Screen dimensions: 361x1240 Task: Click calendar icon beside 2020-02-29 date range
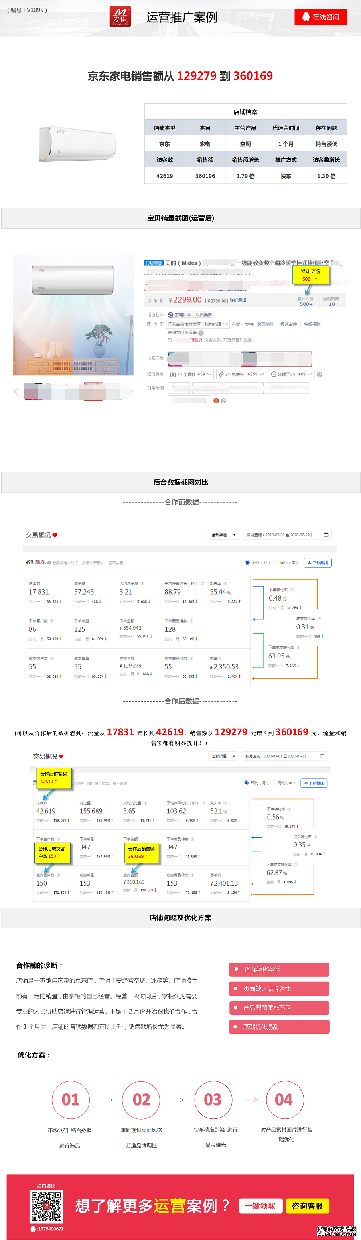coord(326,535)
